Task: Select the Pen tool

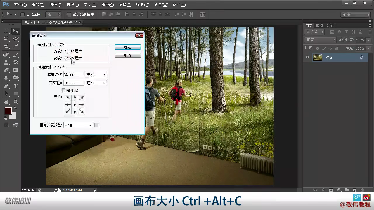Action: point(6,86)
